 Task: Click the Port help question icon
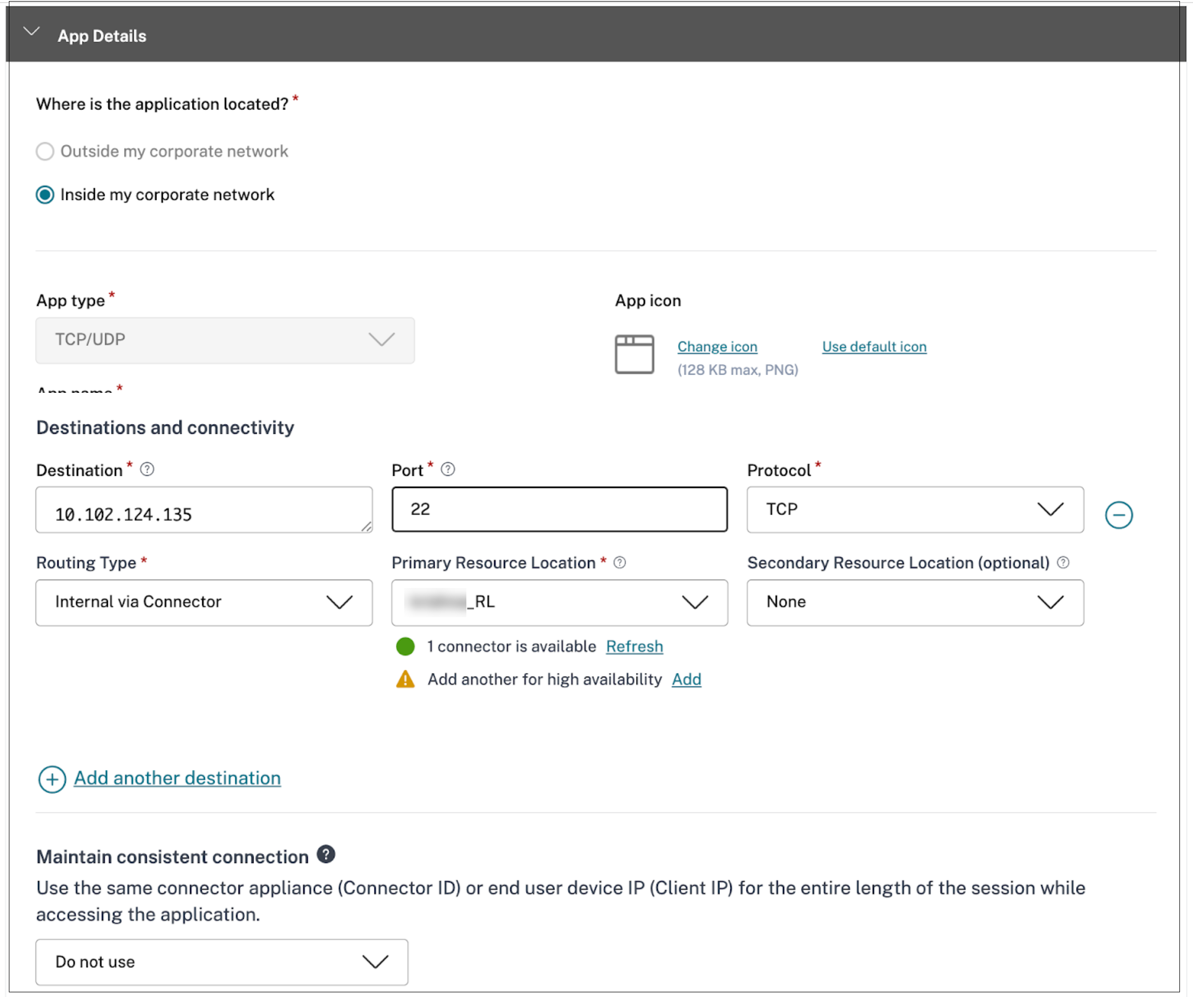(x=448, y=469)
